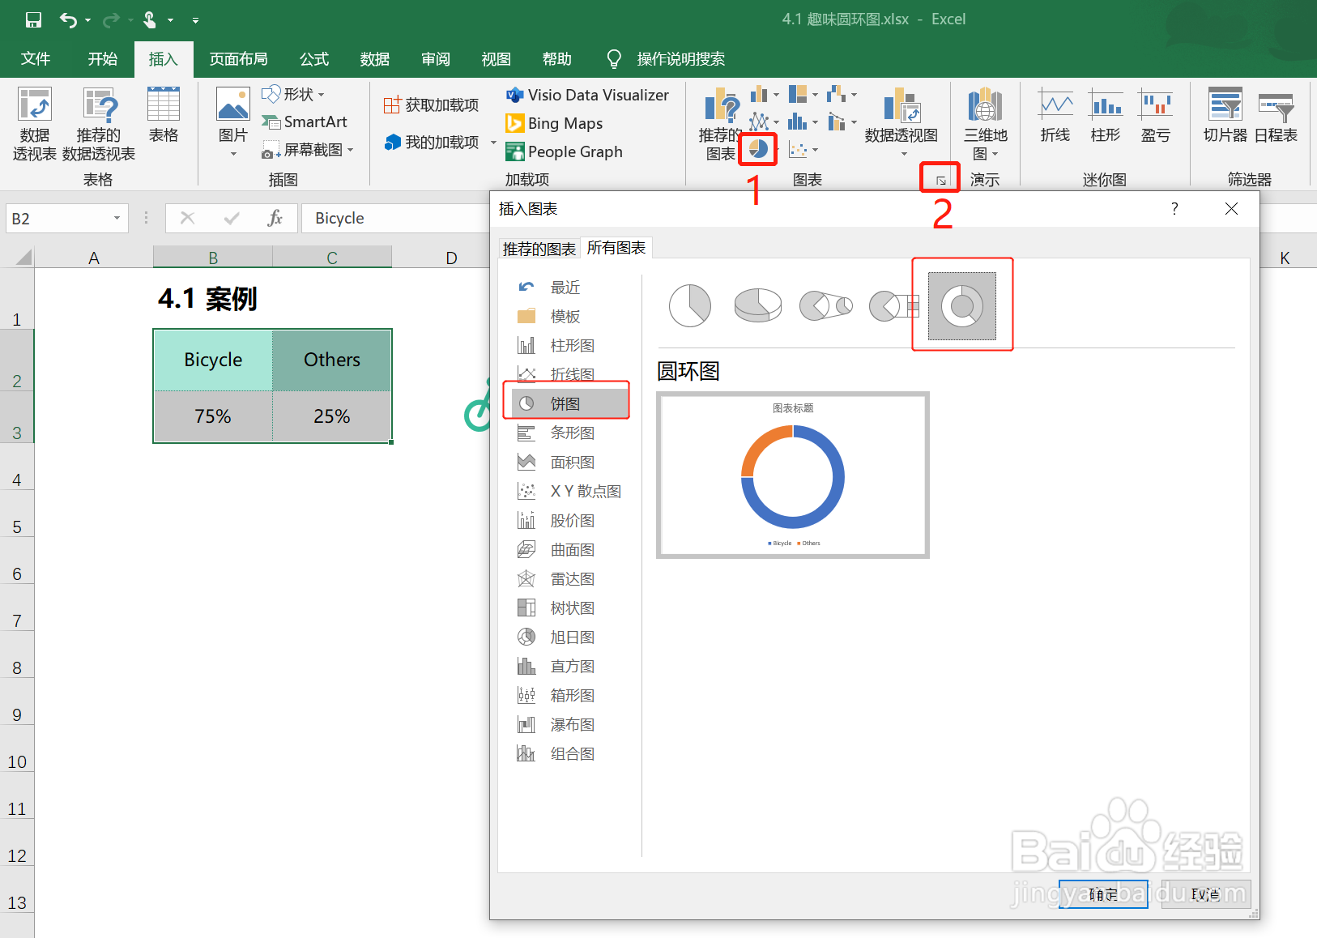The image size is (1317, 938).
Task: Select Templates in chart type list
Action: [x=565, y=317]
